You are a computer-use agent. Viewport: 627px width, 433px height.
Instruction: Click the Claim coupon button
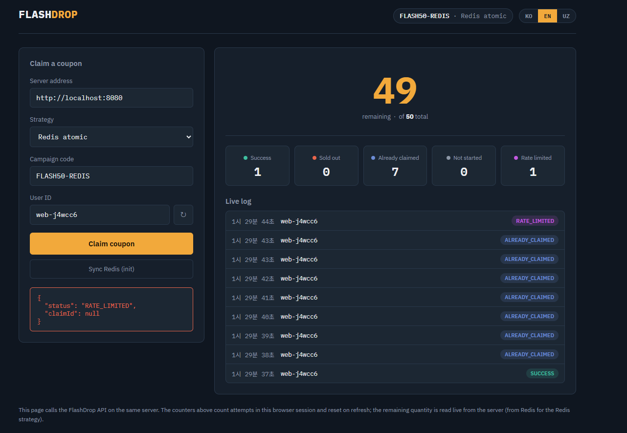pos(112,243)
